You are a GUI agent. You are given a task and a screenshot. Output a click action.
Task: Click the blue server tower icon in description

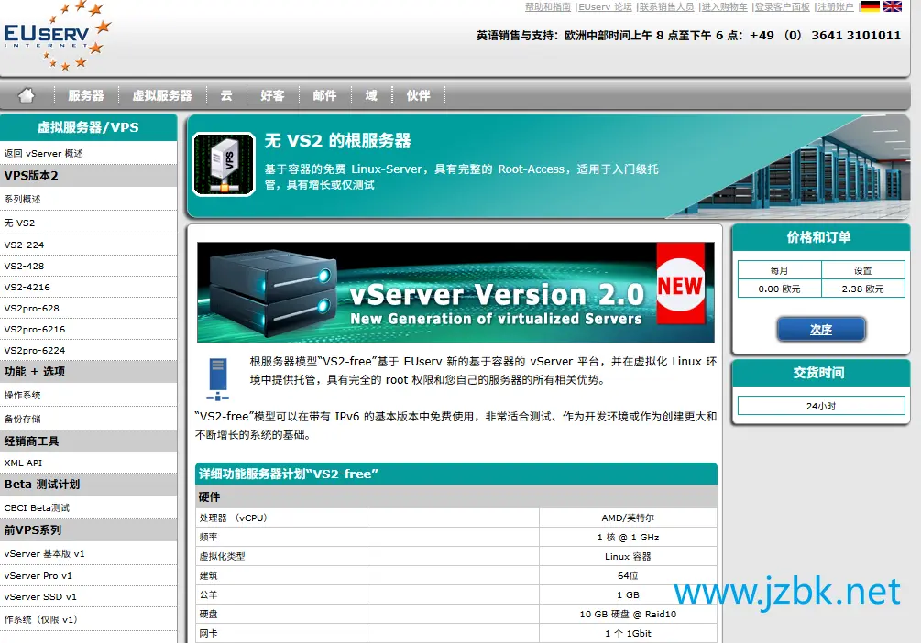click(217, 379)
